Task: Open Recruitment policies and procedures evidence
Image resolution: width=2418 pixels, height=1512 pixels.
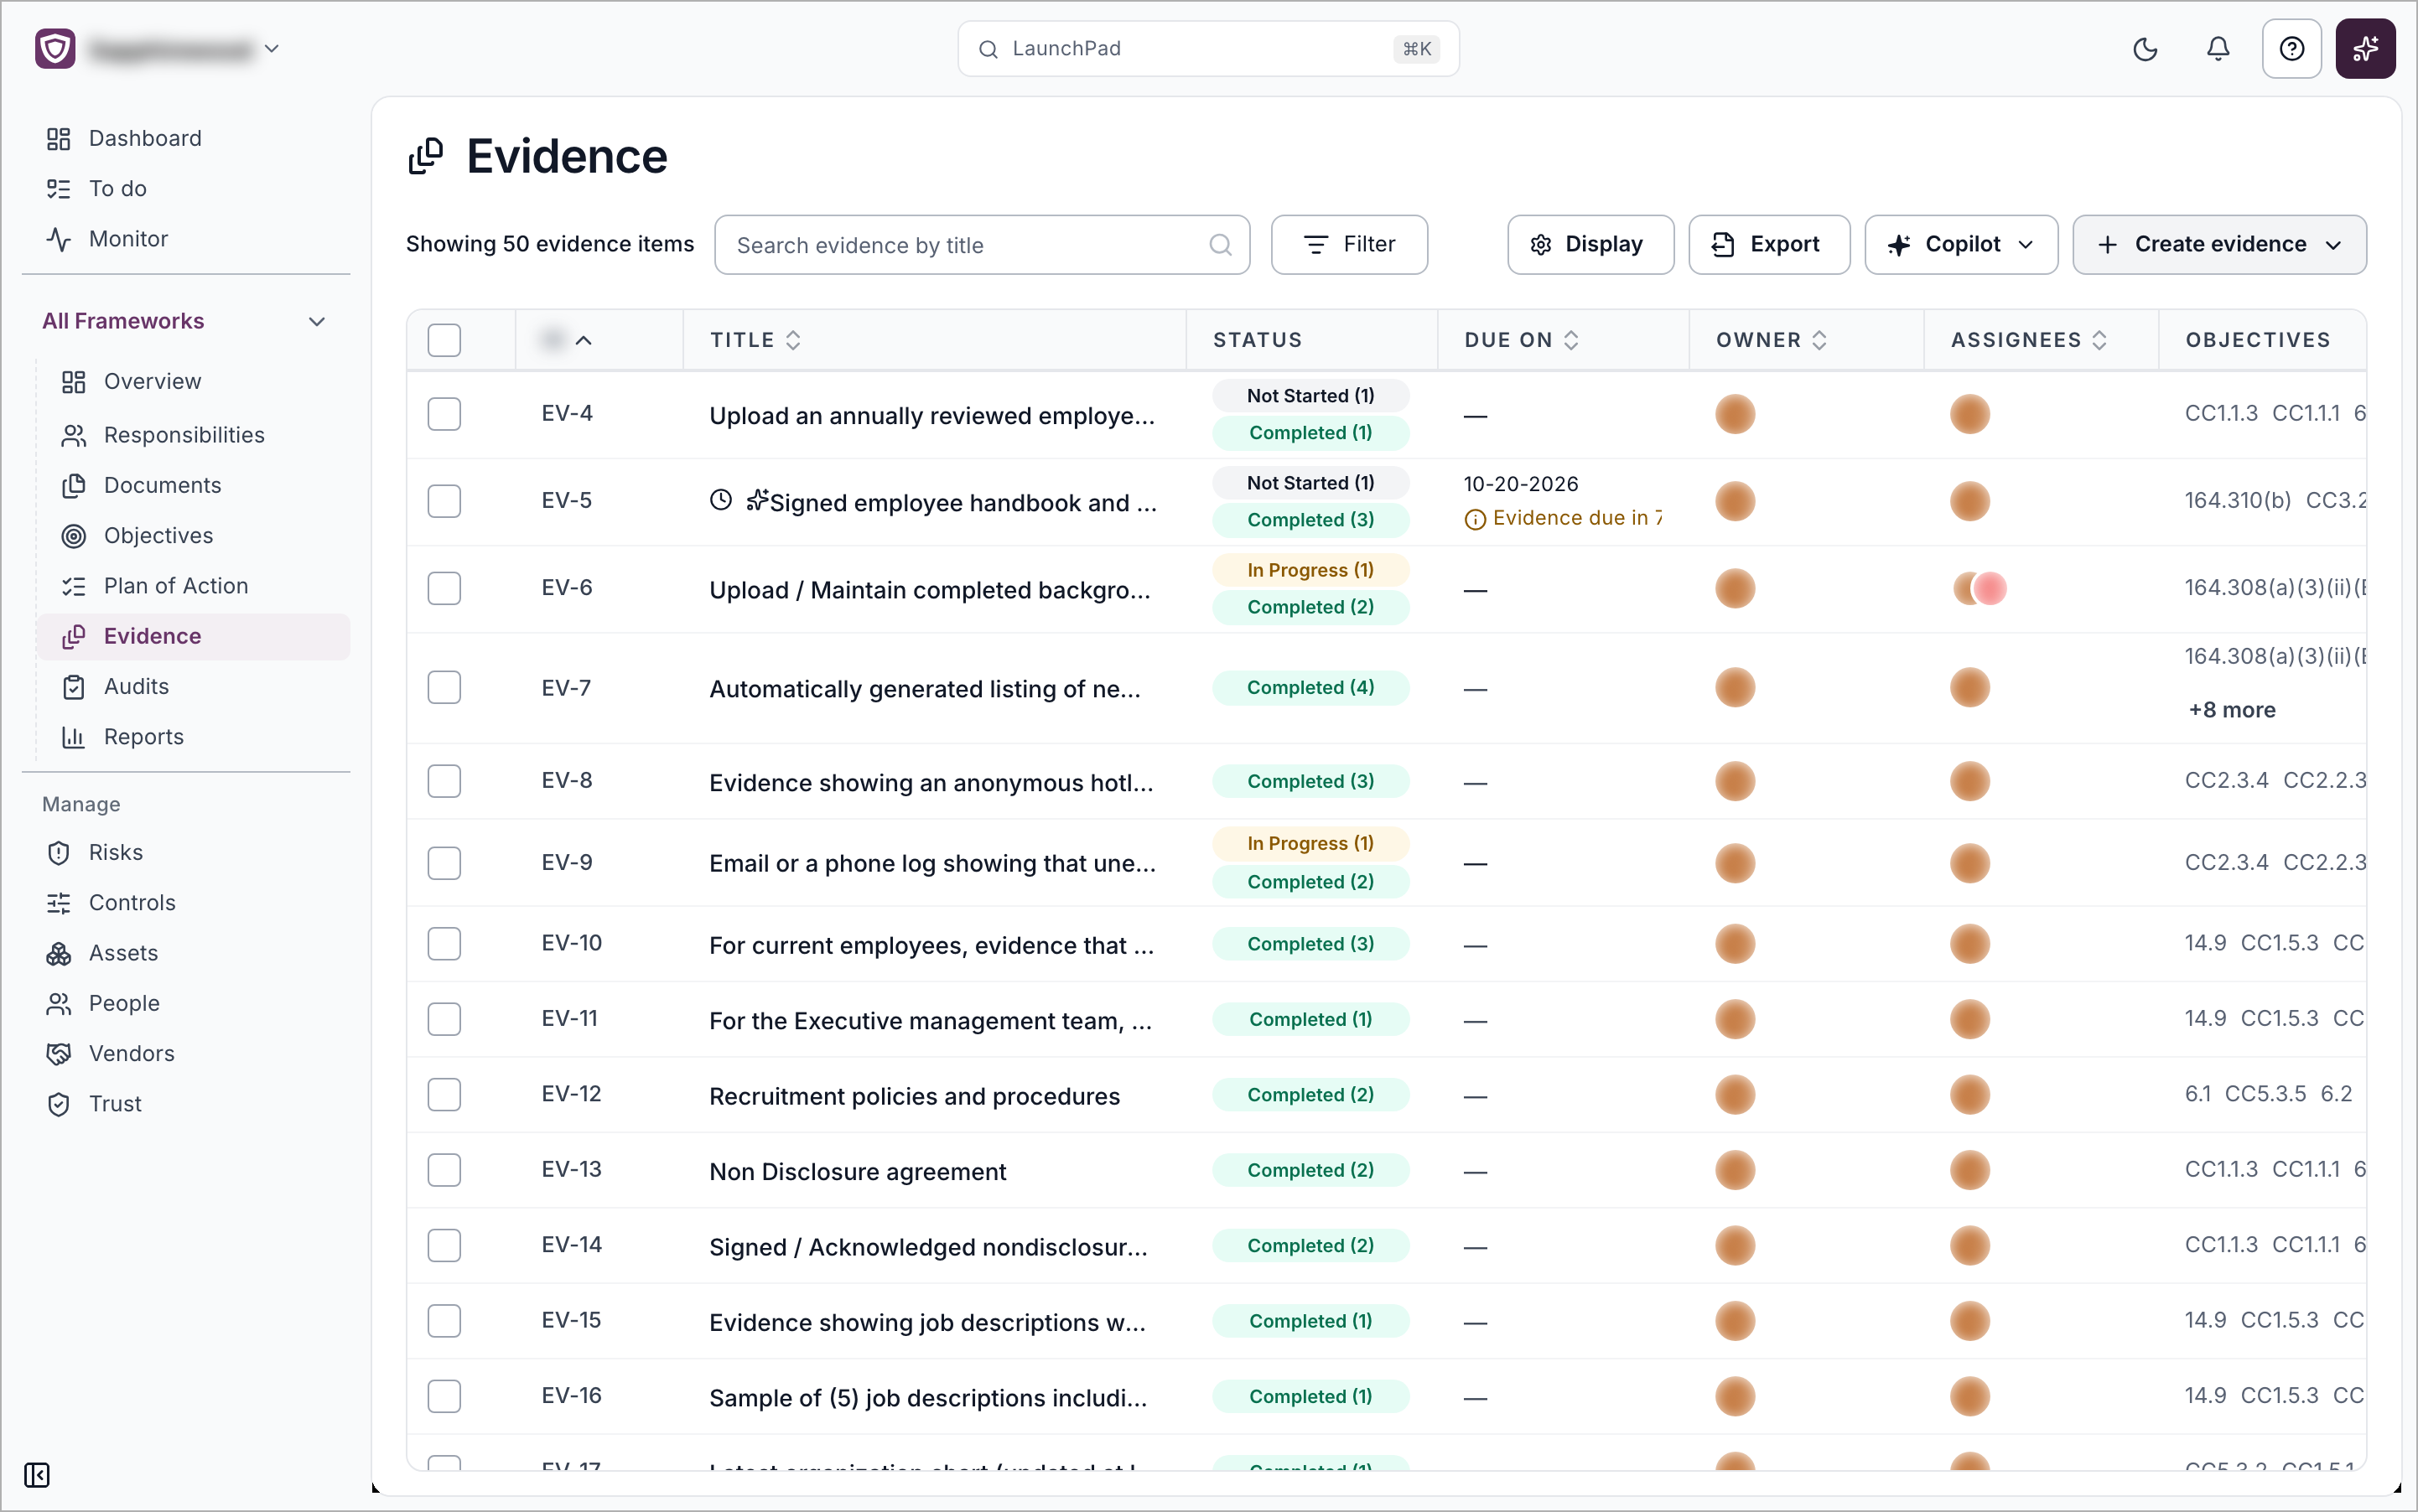Action: pyautogui.click(x=913, y=1097)
